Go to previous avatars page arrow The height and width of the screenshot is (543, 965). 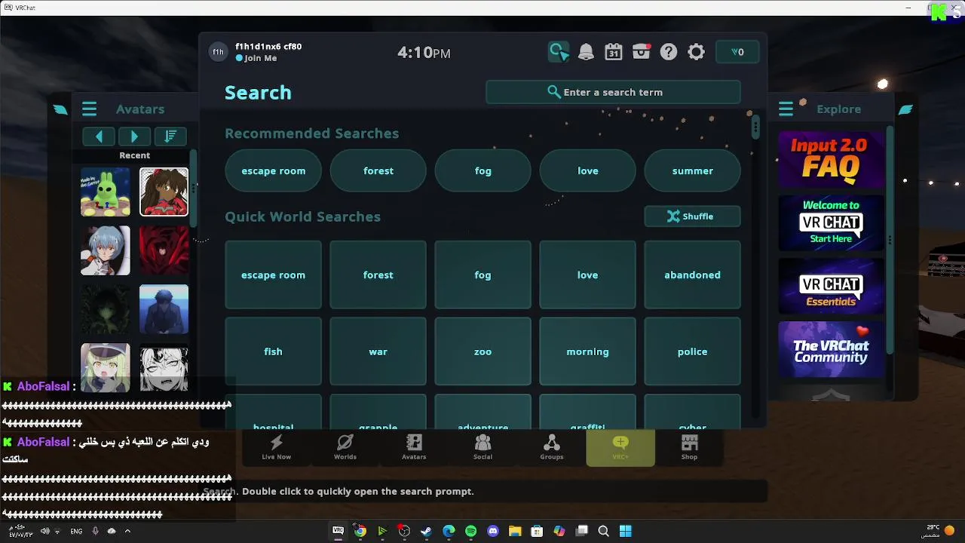pyautogui.click(x=99, y=137)
